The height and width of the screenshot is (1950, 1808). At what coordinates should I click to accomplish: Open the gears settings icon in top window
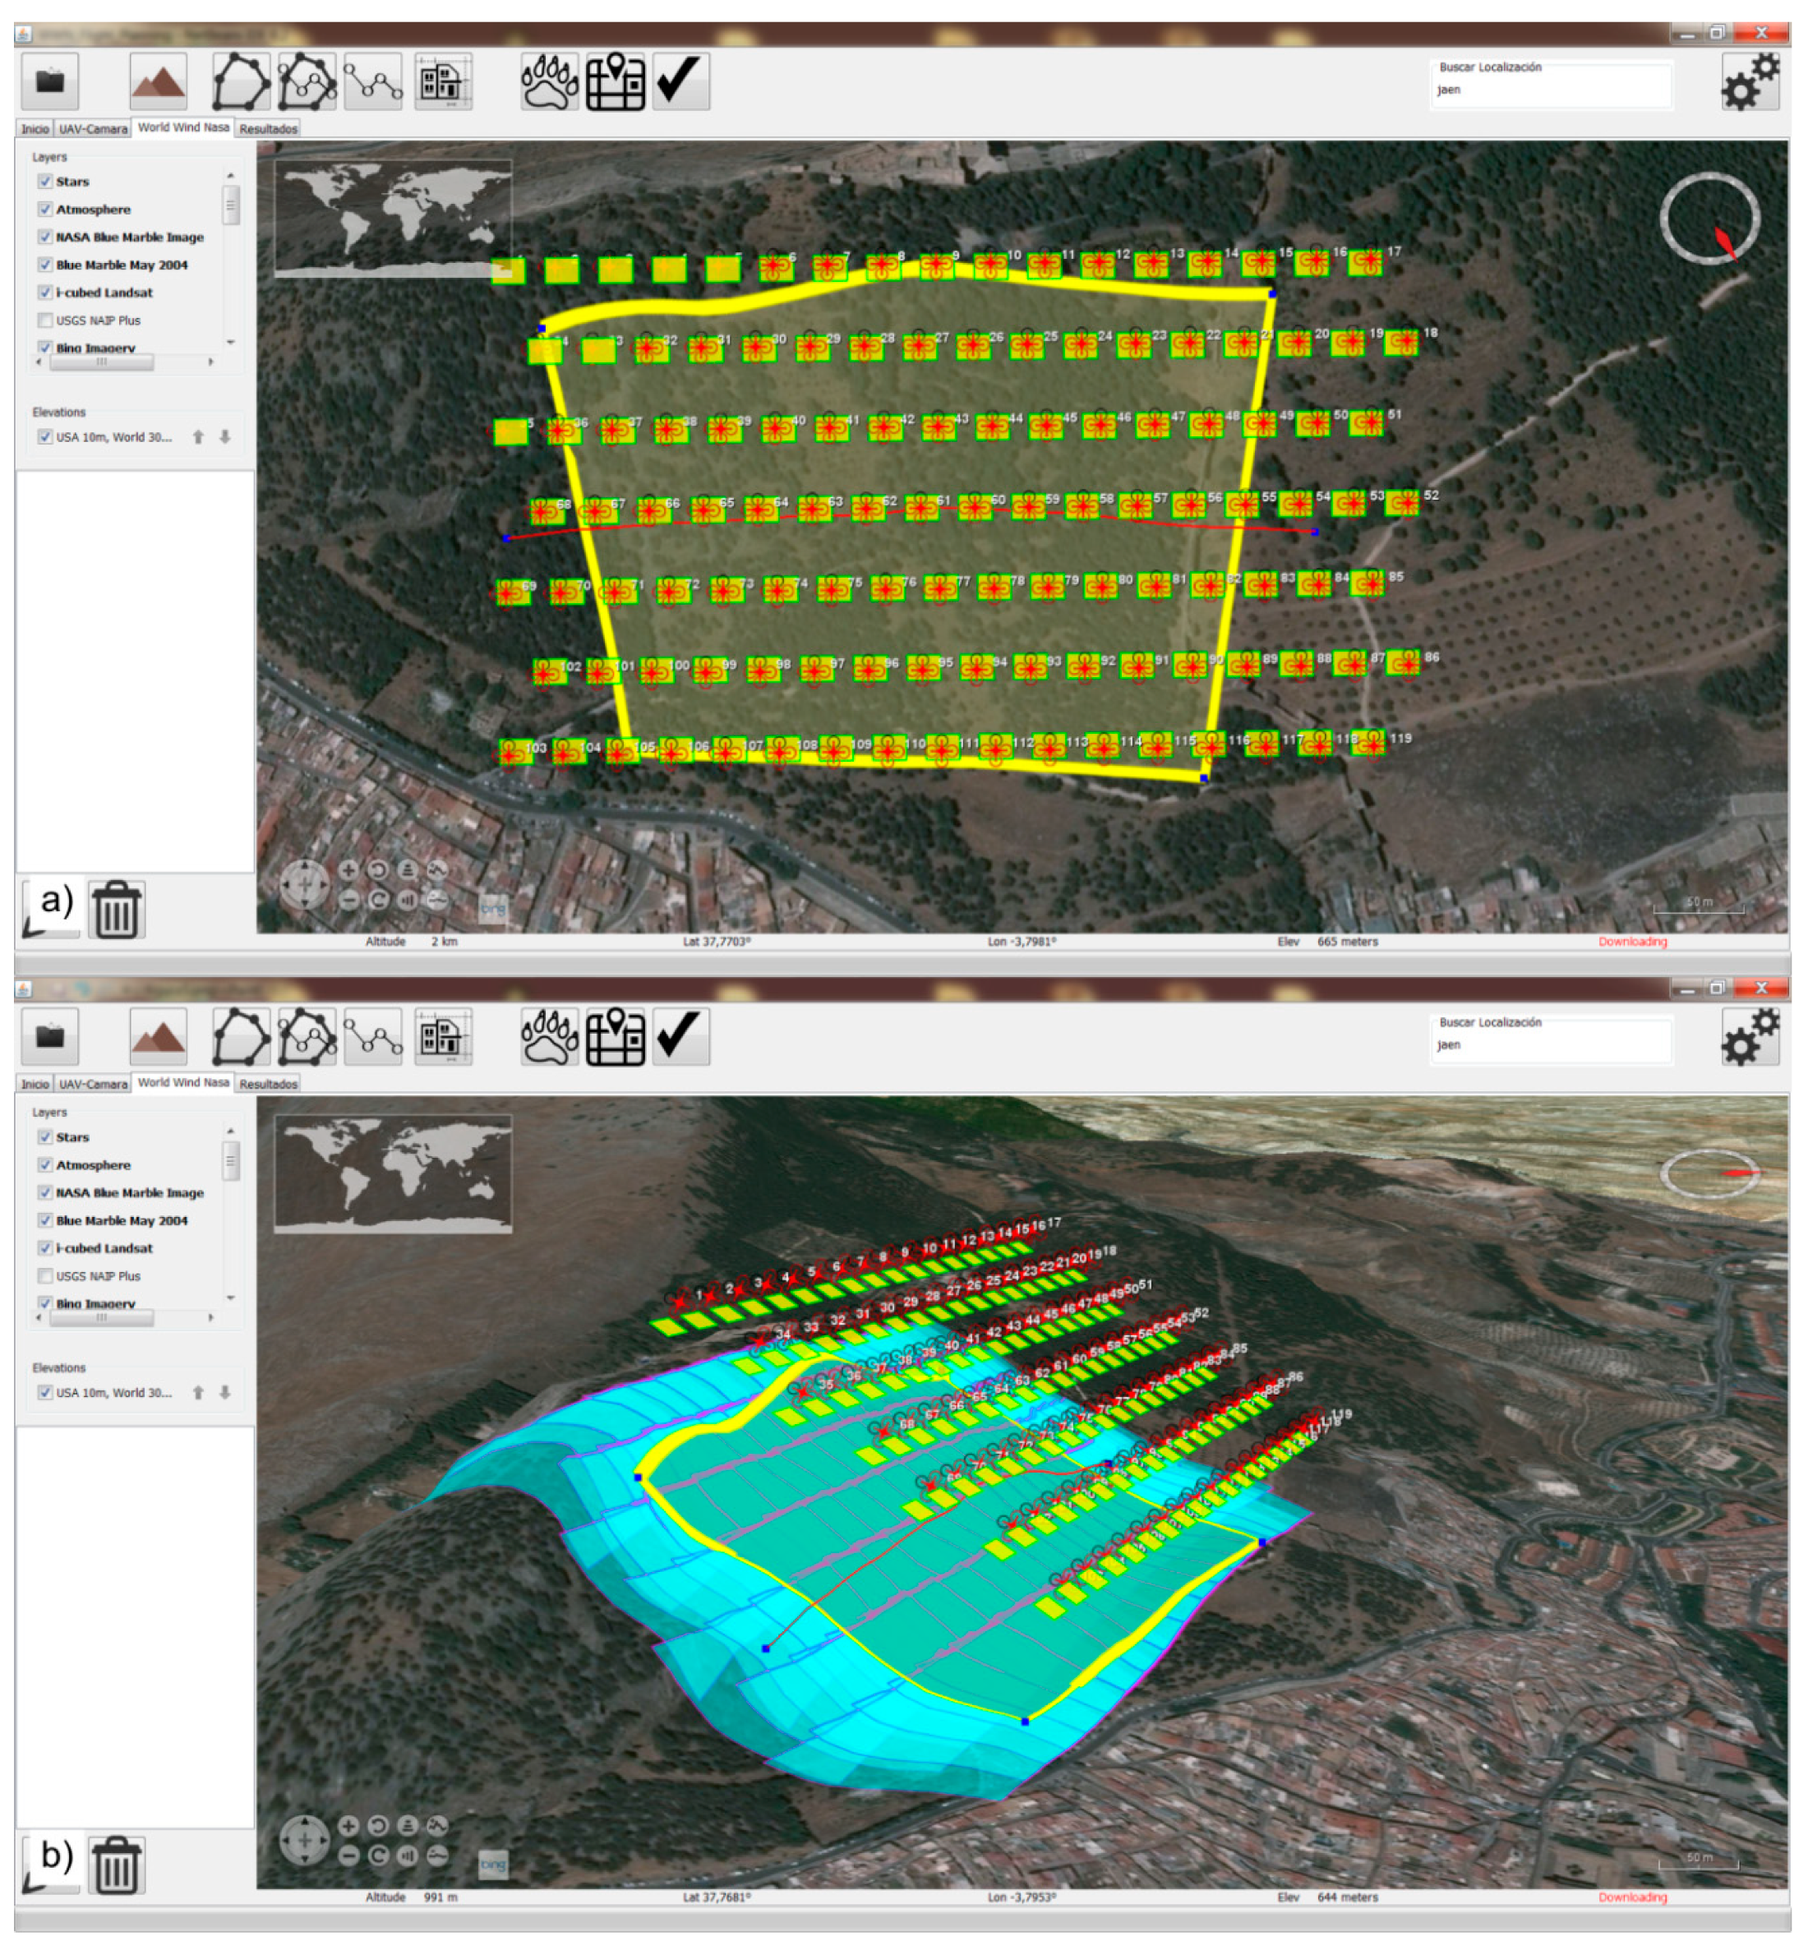coord(1750,82)
